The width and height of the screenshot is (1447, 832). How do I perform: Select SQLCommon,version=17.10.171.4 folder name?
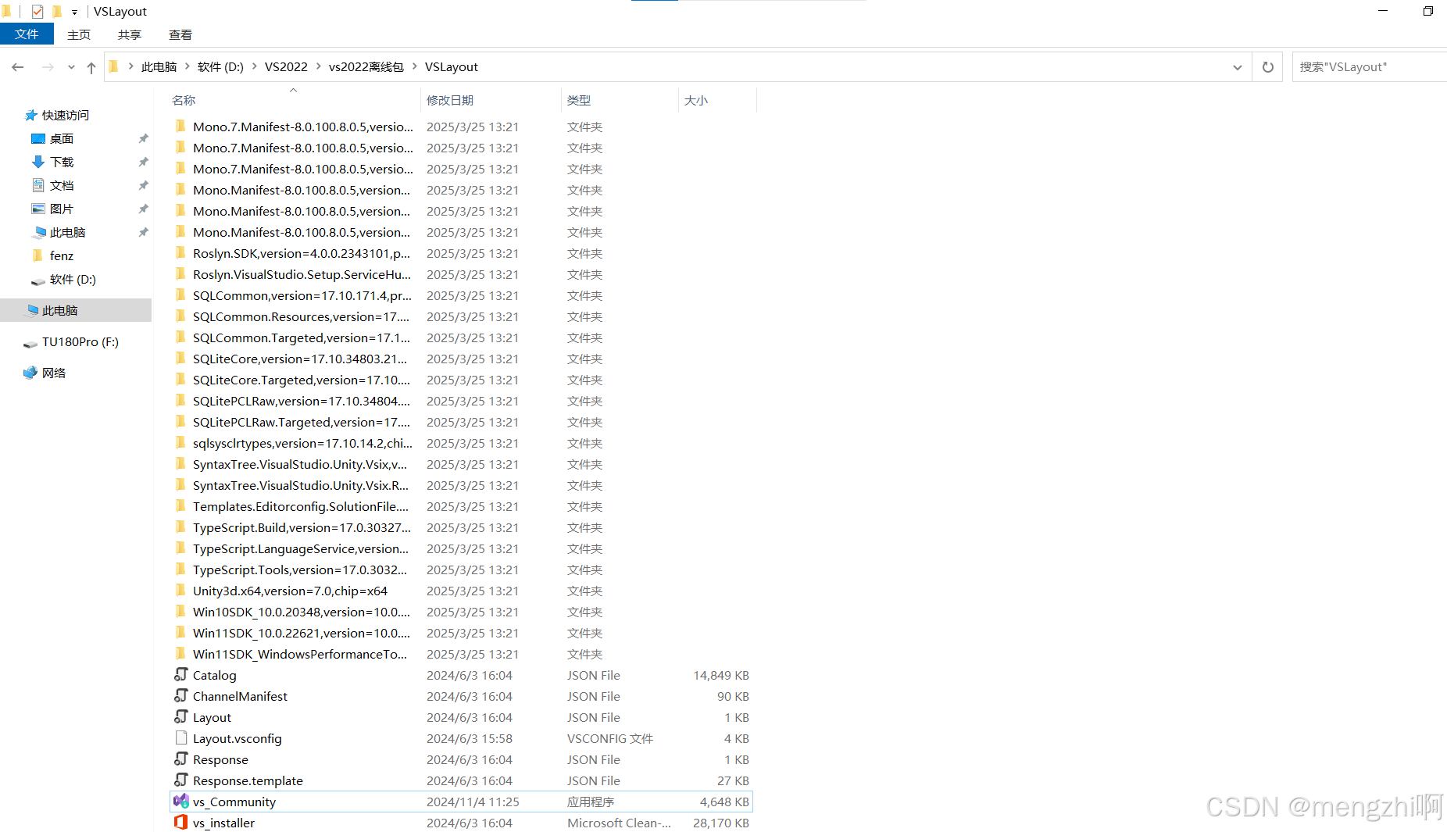tap(302, 295)
